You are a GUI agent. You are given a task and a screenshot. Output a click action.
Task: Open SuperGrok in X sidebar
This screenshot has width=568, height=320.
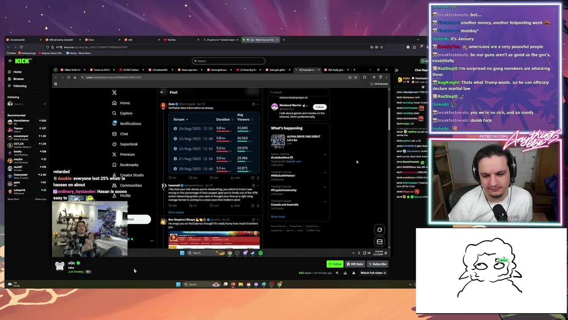[x=125, y=144]
